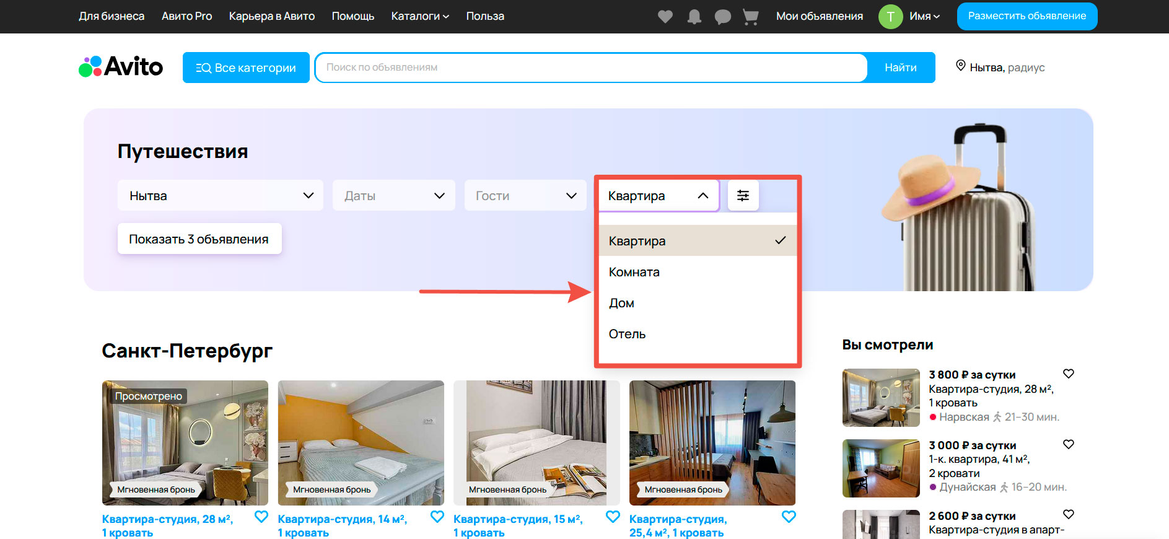
Task: Select Дом option
Action: pos(698,303)
